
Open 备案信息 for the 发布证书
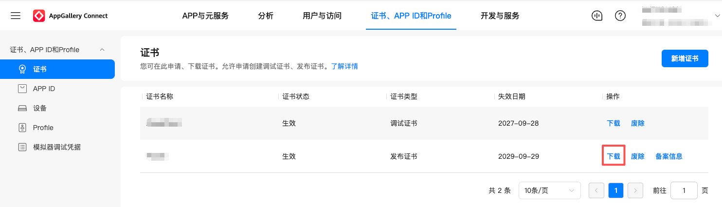669,156
